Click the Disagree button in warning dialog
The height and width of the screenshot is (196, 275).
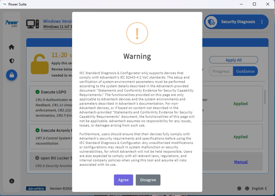tap(148, 180)
